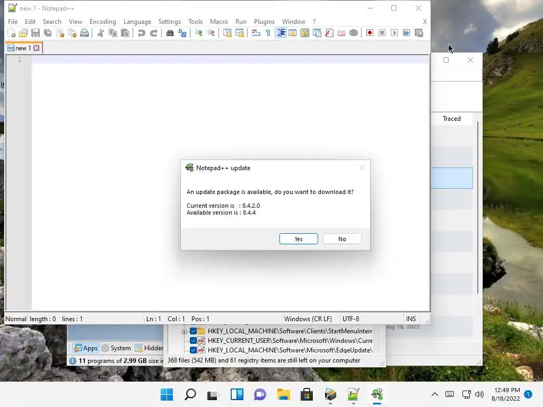Open Folder as Workspace toolbar icon
Viewport: 543px width, 407px height.
point(341,33)
